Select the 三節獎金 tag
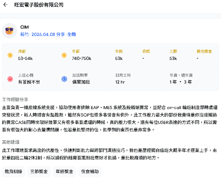 [x=39, y=171]
